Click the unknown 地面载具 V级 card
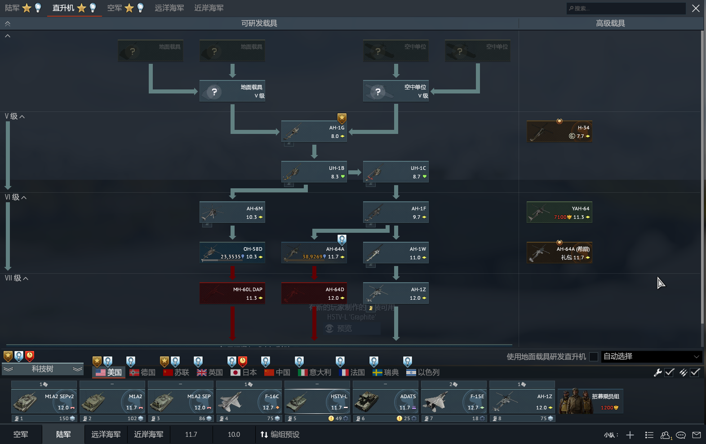 [x=232, y=91]
